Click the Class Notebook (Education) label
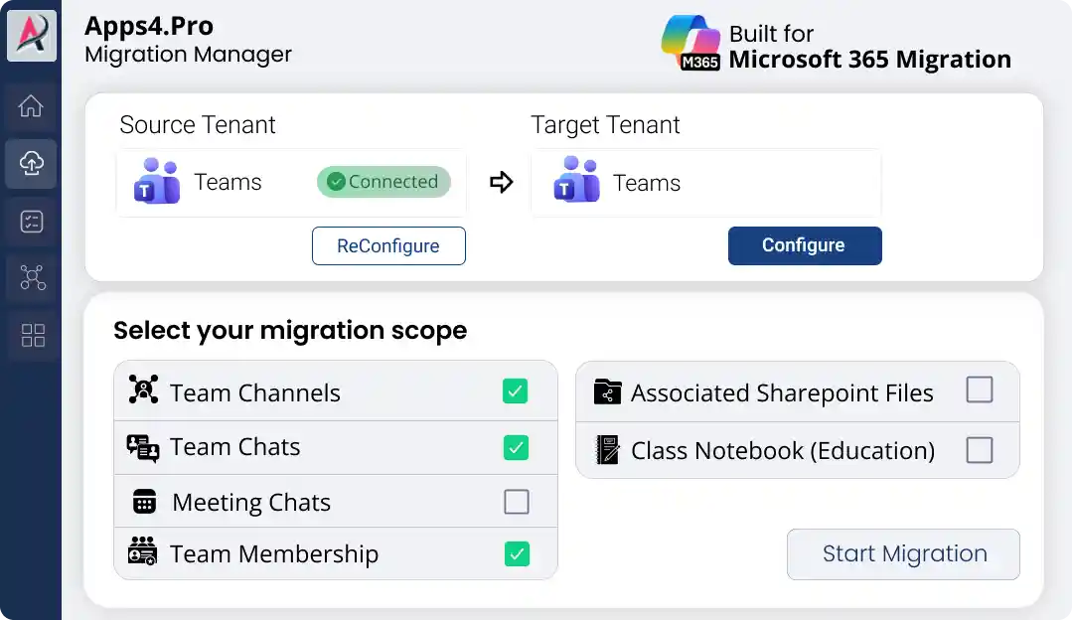The height and width of the screenshot is (620, 1072). pos(783,451)
